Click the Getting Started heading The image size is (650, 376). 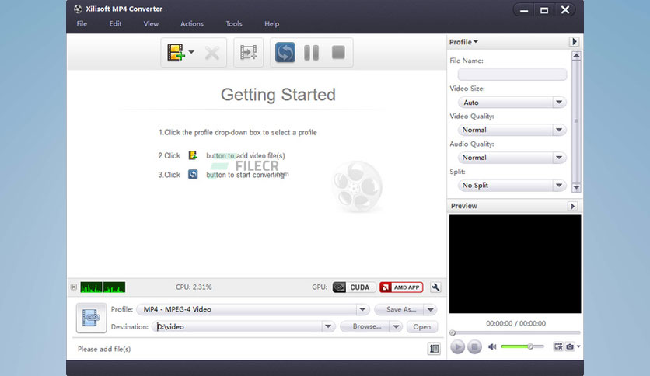coord(278,95)
